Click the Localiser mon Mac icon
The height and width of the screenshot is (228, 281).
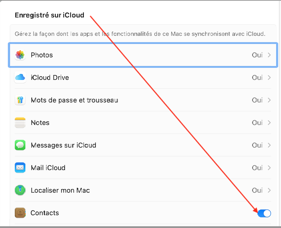click(x=20, y=190)
